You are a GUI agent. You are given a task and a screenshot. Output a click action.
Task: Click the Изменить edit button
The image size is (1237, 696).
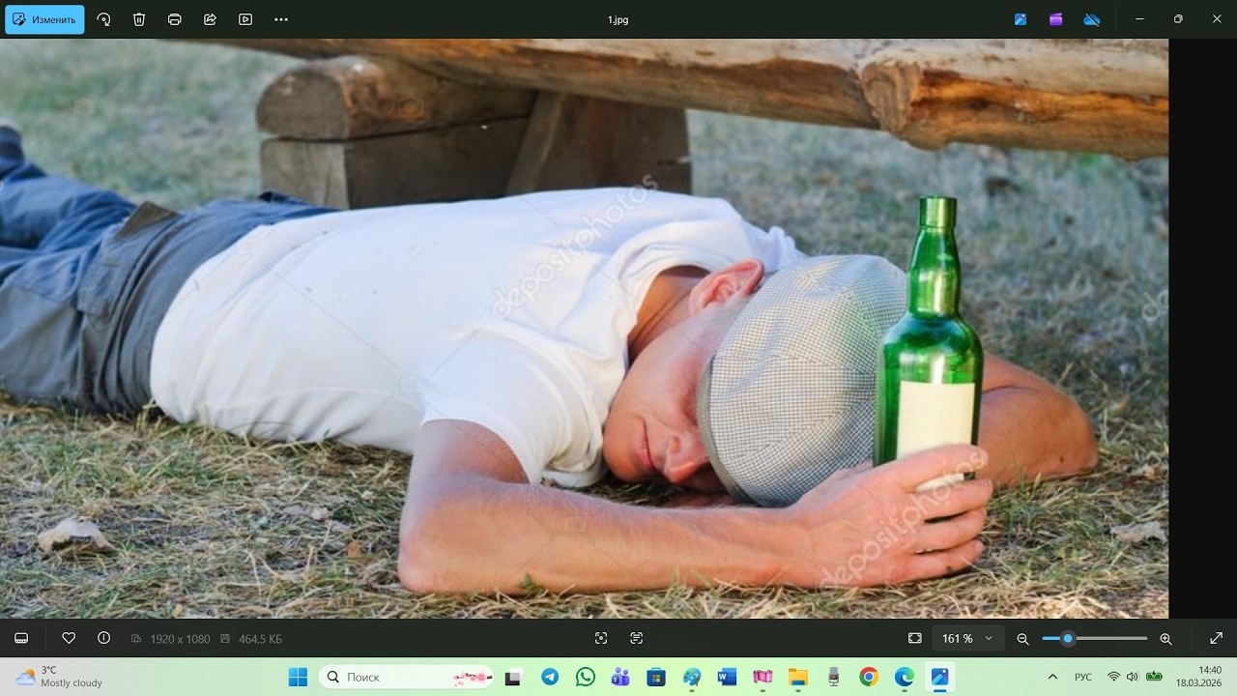pos(44,19)
